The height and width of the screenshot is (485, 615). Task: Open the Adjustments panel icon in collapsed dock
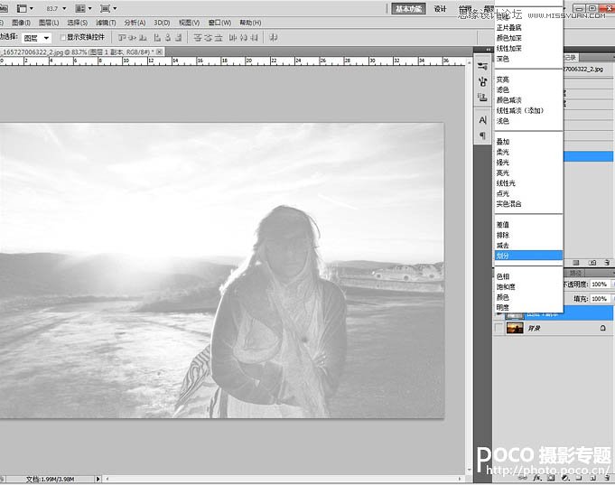pyautogui.click(x=482, y=66)
